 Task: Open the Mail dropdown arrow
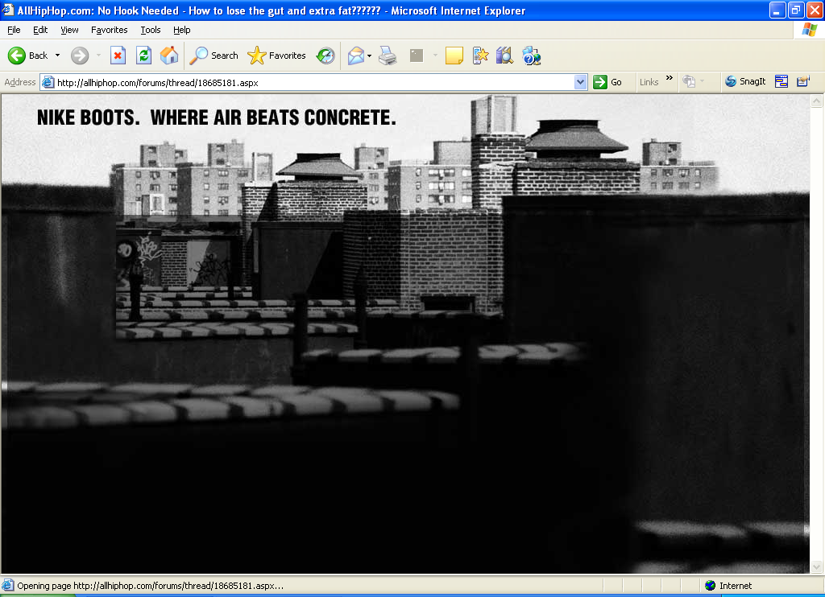[369, 56]
